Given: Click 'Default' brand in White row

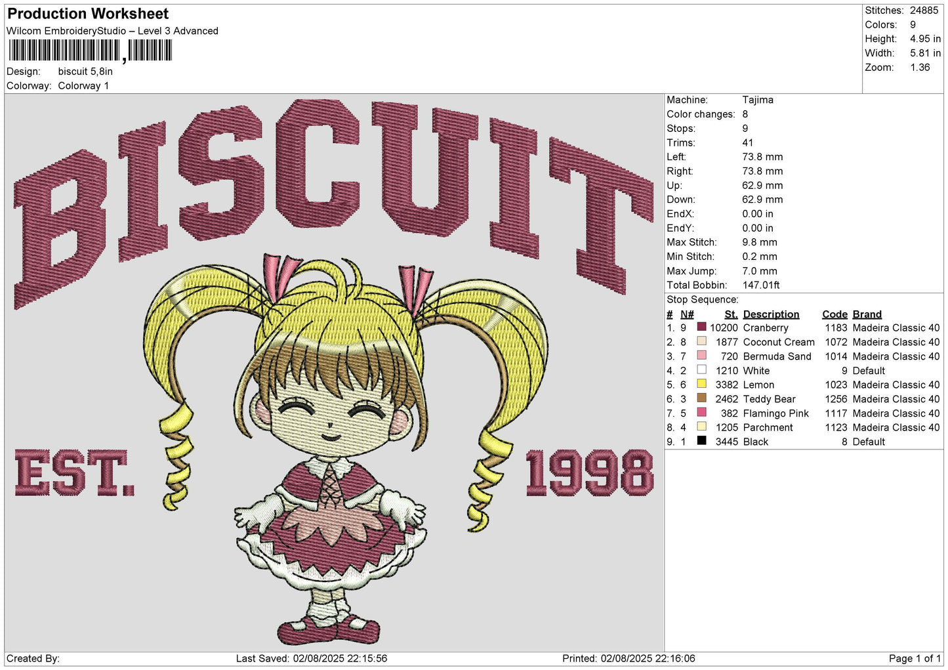Looking at the screenshot, I should click(x=869, y=371).
